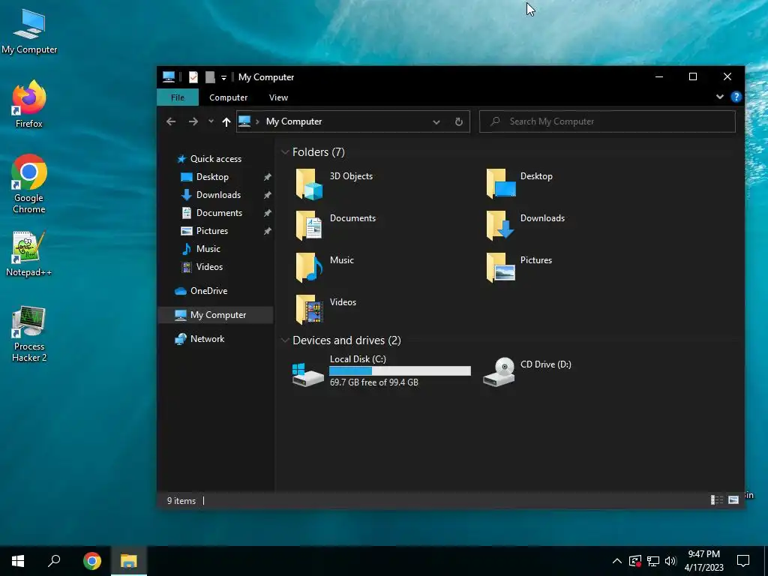Switch to details view in status bar
768x576 pixels.
(x=717, y=500)
